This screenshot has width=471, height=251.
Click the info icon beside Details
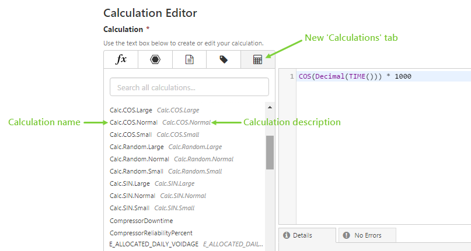[x=287, y=235]
